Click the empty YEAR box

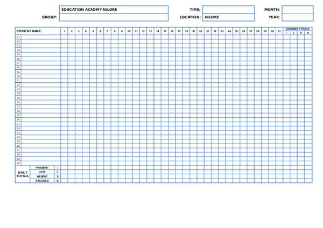(298, 17)
